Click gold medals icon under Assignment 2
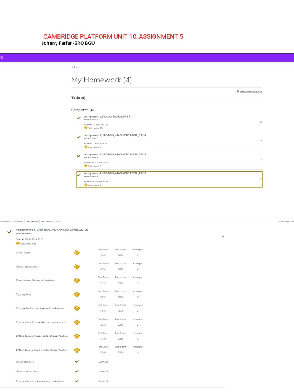The height and width of the screenshot is (392, 294). [86, 147]
